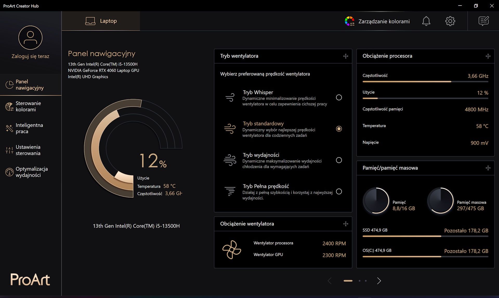Image resolution: width=499 pixels, height=298 pixels.
Task: Click the Optymalizacja wydajności gauge icon
Action: 9,172
